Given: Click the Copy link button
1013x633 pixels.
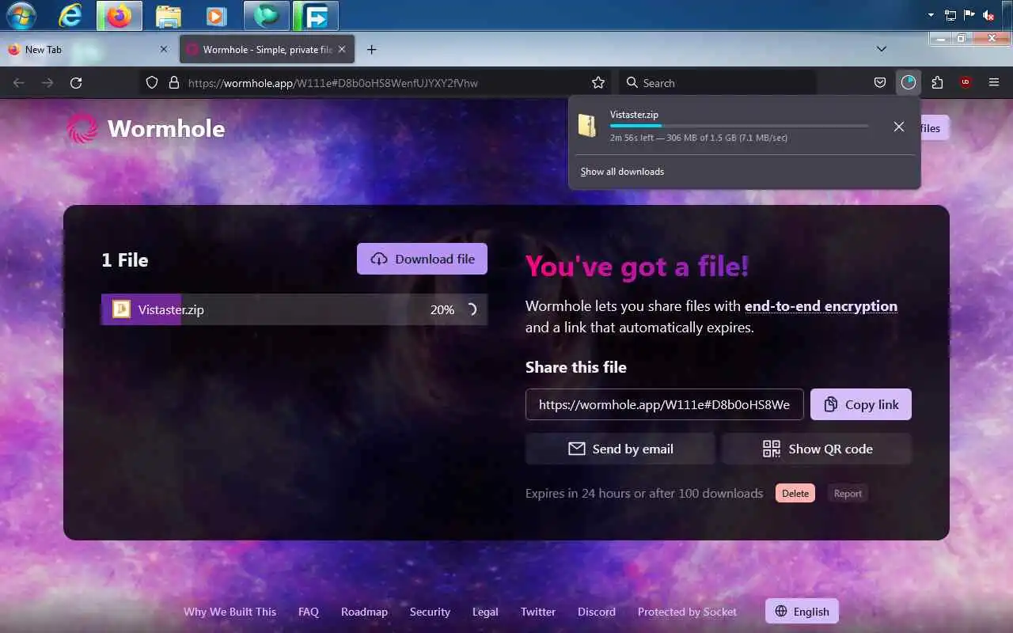Looking at the screenshot, I should pyautogui.click(x=861, y=404).
